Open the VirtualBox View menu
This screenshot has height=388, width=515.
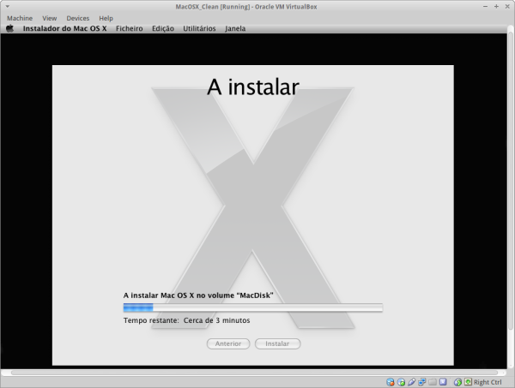click(50, 18)
